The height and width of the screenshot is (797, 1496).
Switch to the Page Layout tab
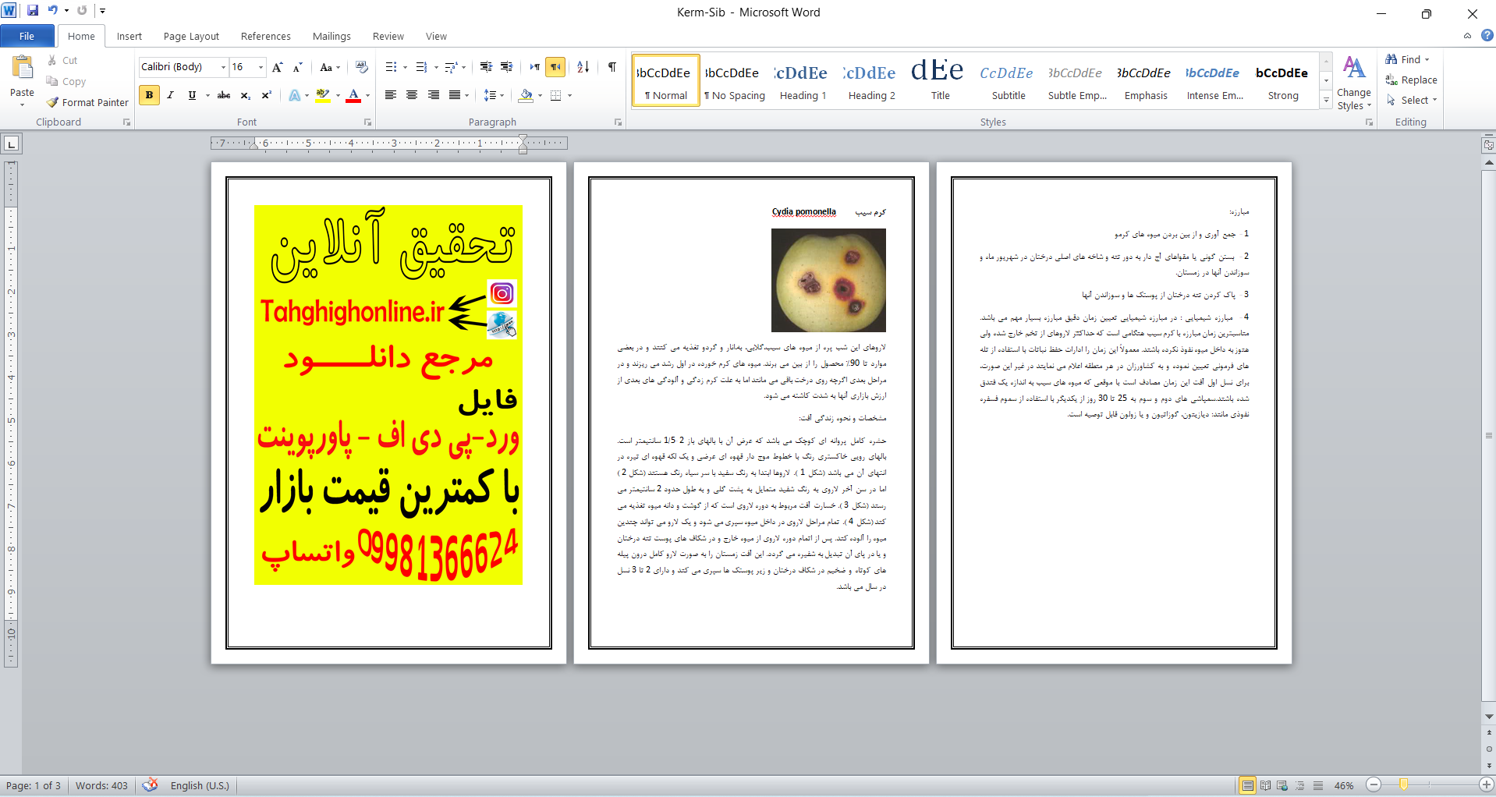click(x=191, y=36)
